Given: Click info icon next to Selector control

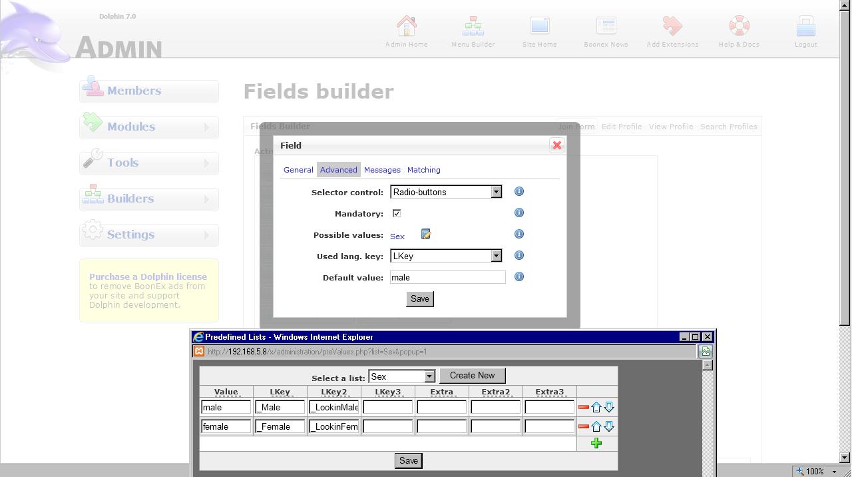Looking at the screenshot, I should point(519,192).
